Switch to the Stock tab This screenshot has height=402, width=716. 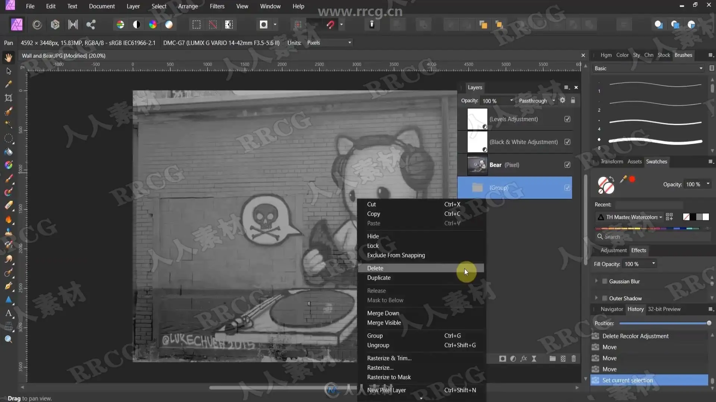tap(664, 55)
